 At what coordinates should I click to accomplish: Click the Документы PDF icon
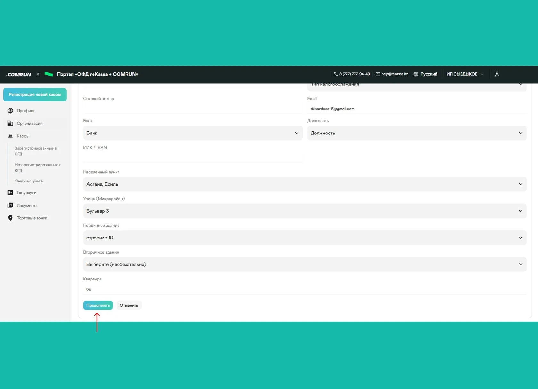tap(10, 206)
